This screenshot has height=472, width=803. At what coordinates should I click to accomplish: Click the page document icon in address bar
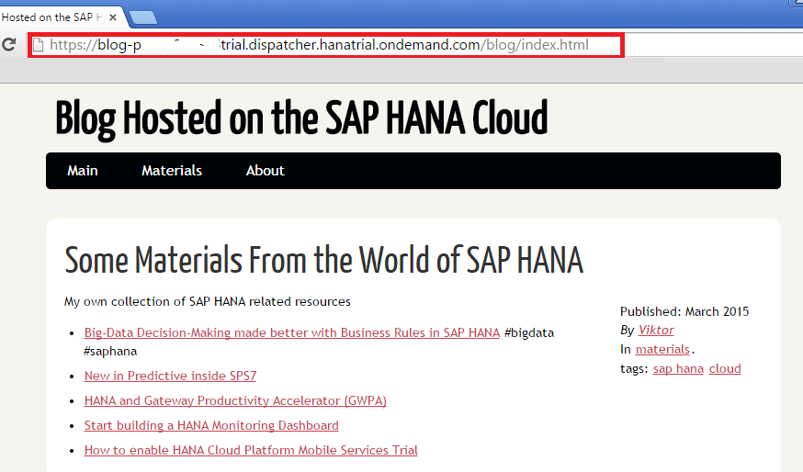pyautogui.click(x=38, y=45)
